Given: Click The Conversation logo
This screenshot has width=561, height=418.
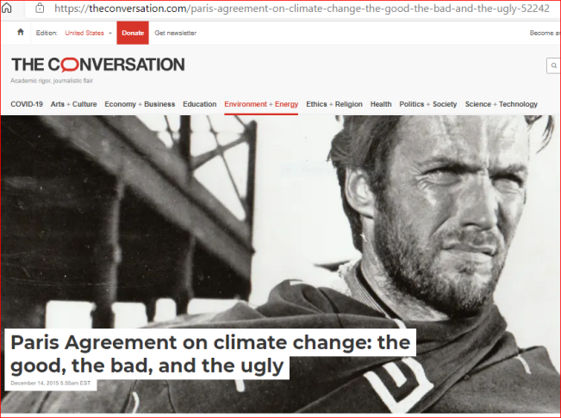Looking at the screenshot, I should point(98,65).
